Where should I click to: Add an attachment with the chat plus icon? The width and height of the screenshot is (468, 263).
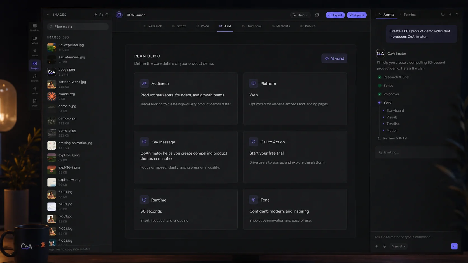(377, 246)
